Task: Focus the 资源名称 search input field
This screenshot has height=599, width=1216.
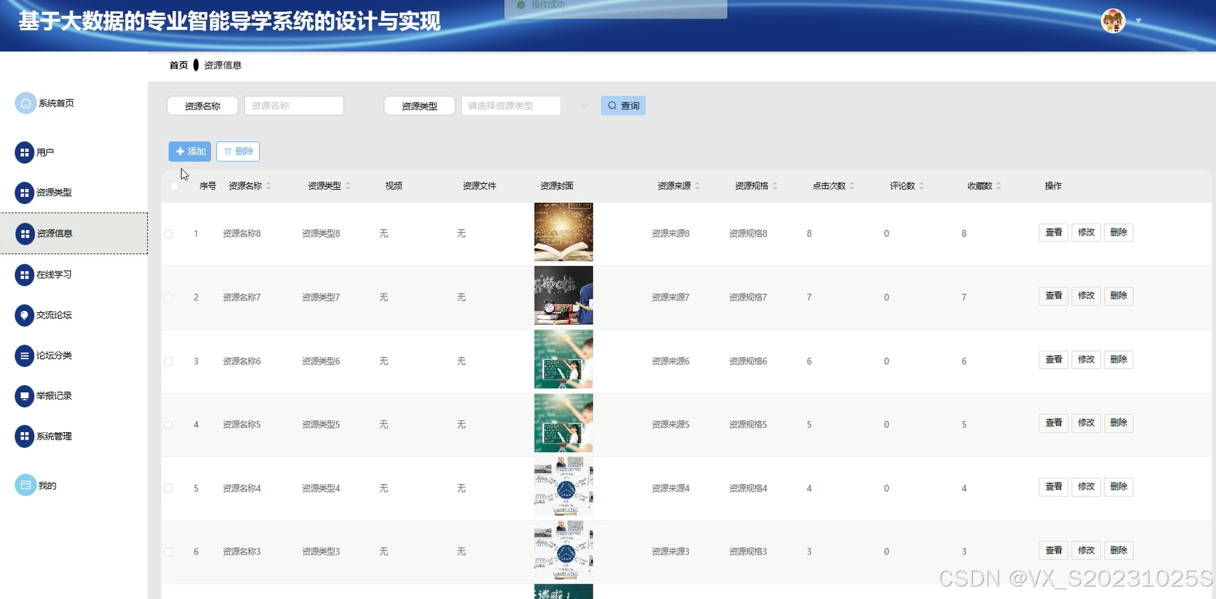Action: click(294, 106)
